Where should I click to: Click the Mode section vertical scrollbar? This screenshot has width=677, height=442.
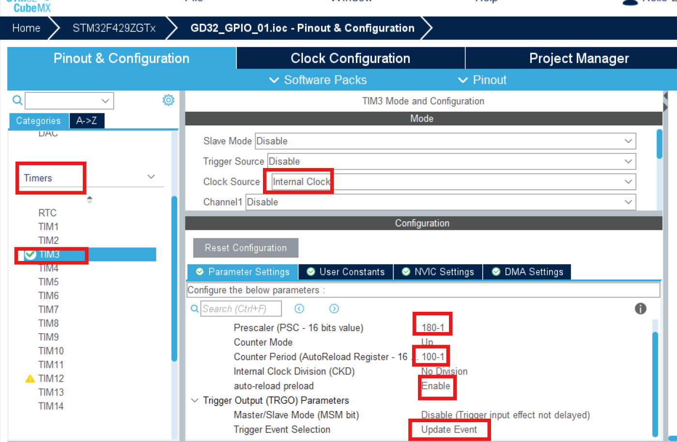660,144
